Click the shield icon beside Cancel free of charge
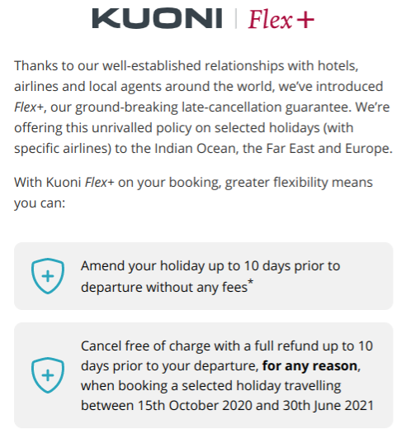 (x=48, y=375)
